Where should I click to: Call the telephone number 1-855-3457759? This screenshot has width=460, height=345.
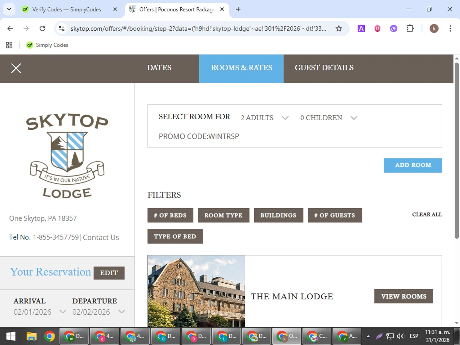pyautogui.click(x=56, y=237)
